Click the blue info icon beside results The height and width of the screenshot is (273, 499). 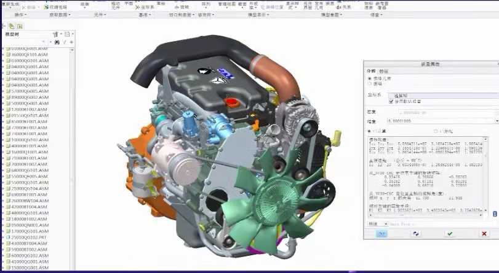click(494, 213)
